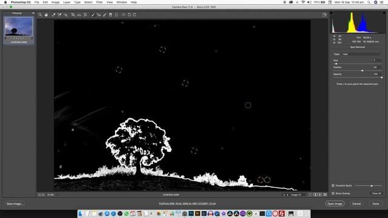This screenshot has height=218, width=388.
Task: Click the Visualize Spots threshold slider
Action: 372,186
